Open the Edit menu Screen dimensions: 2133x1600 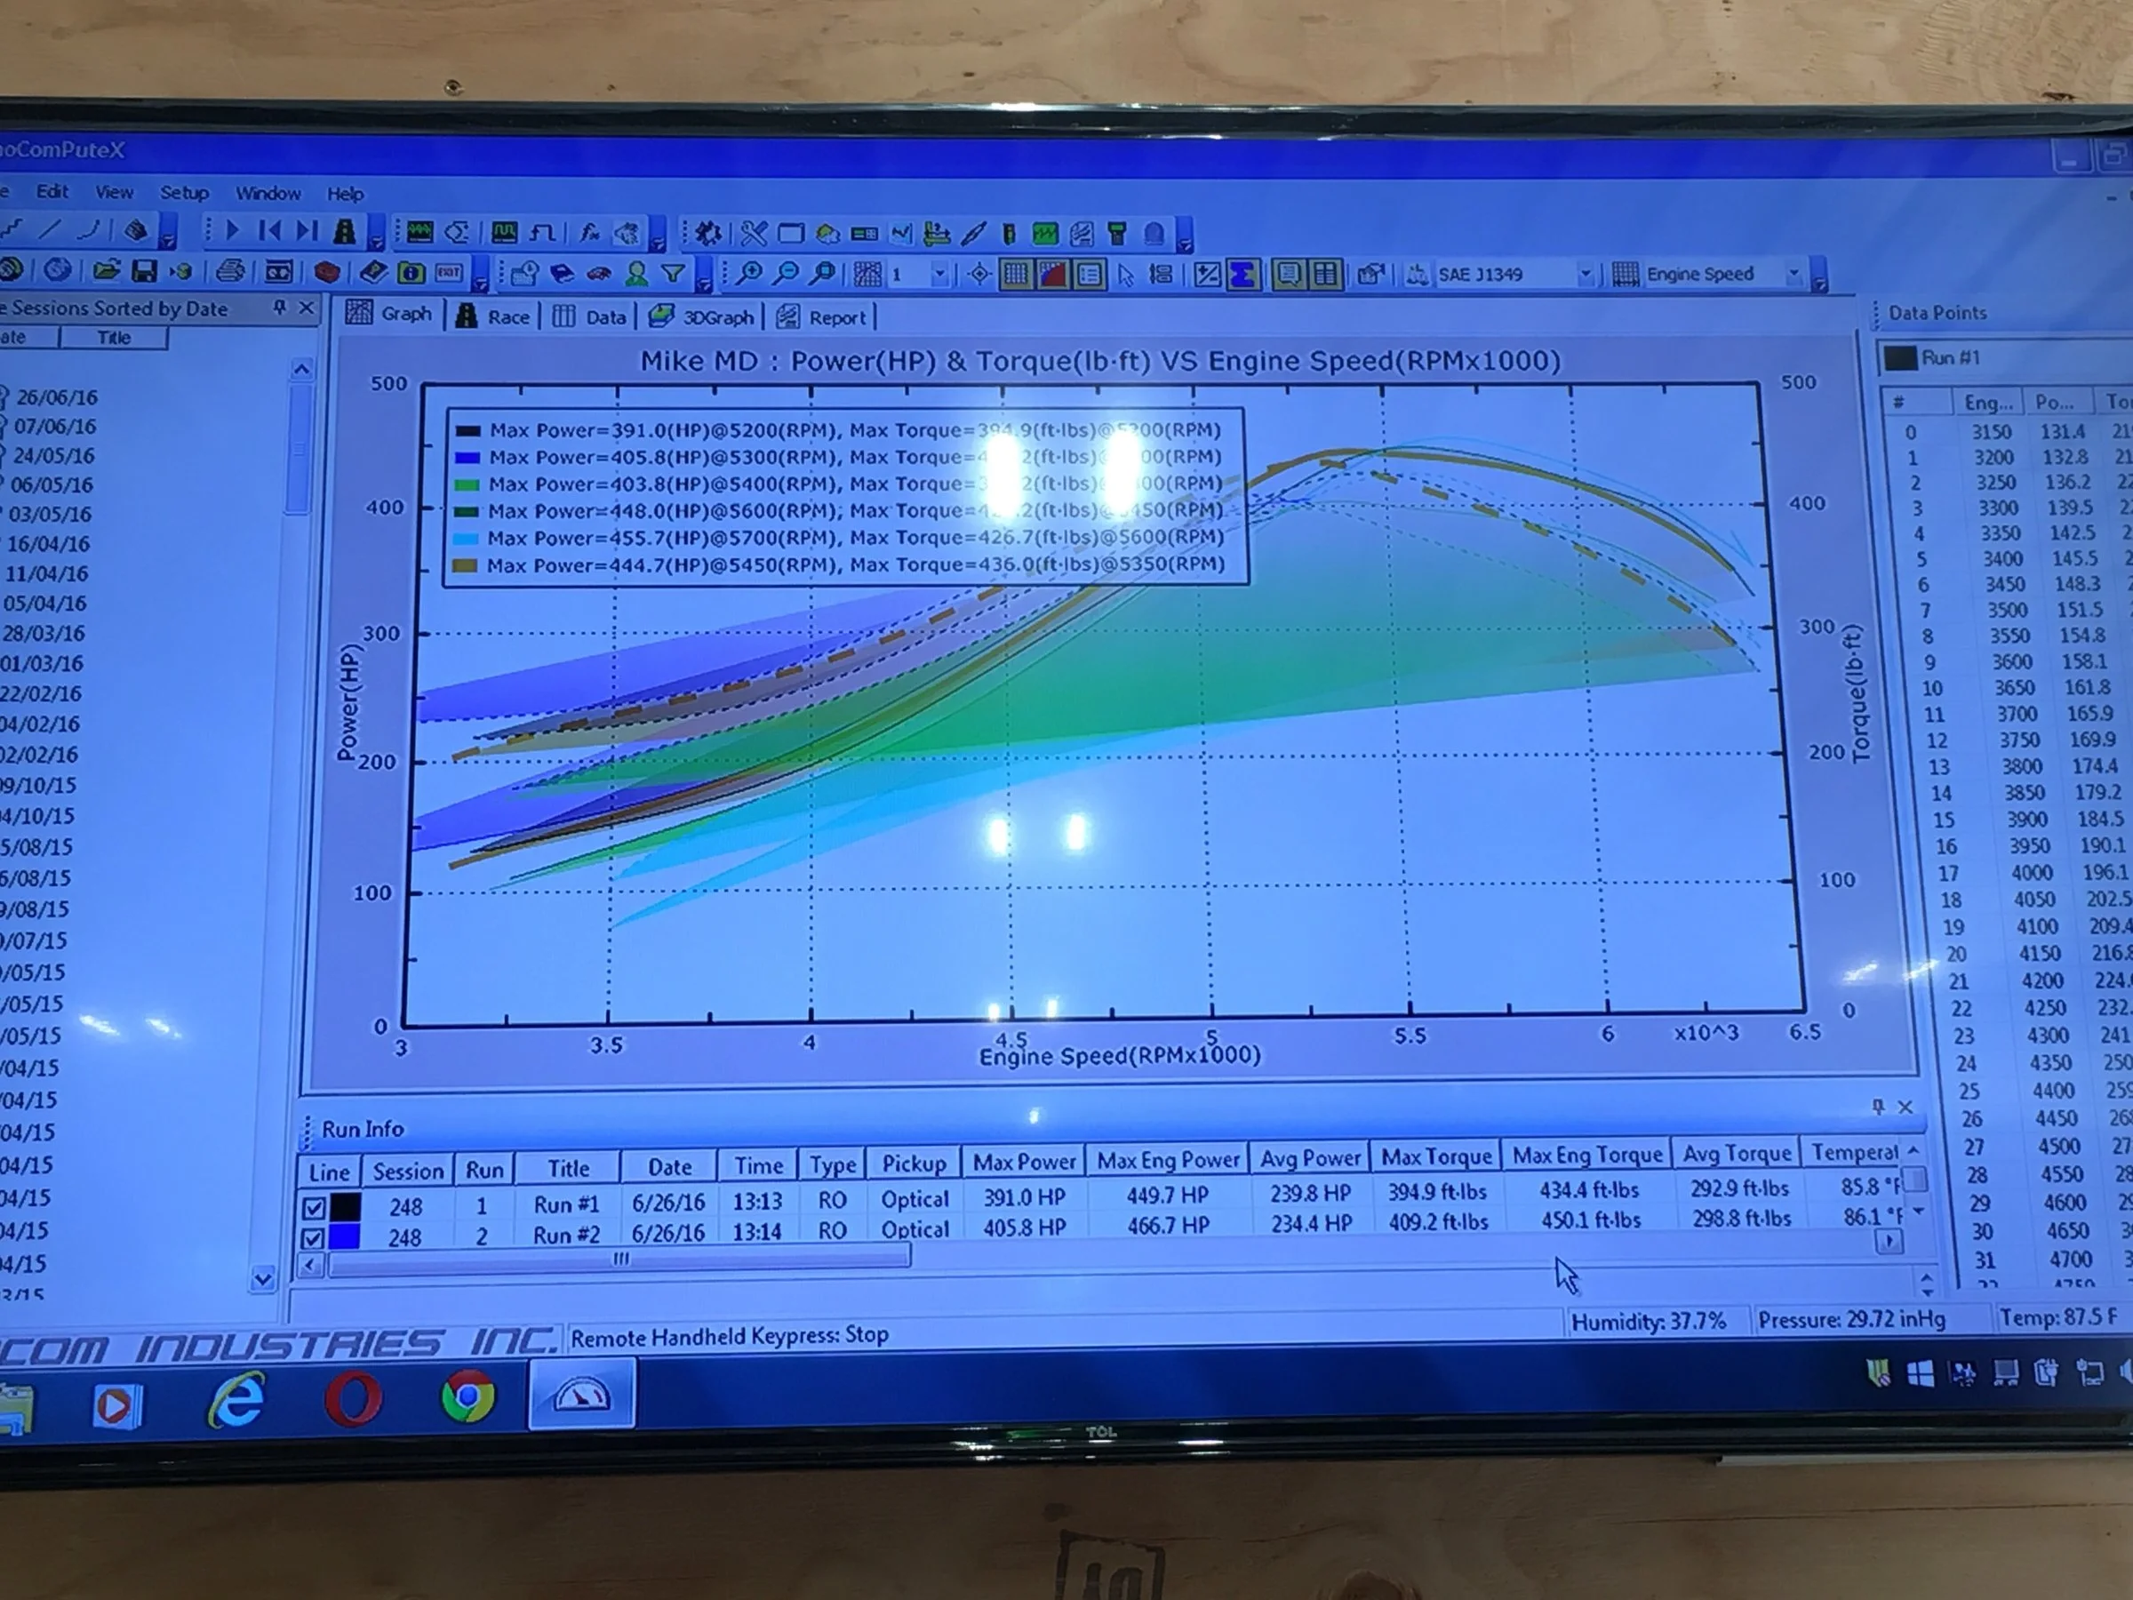pos(52,191)
